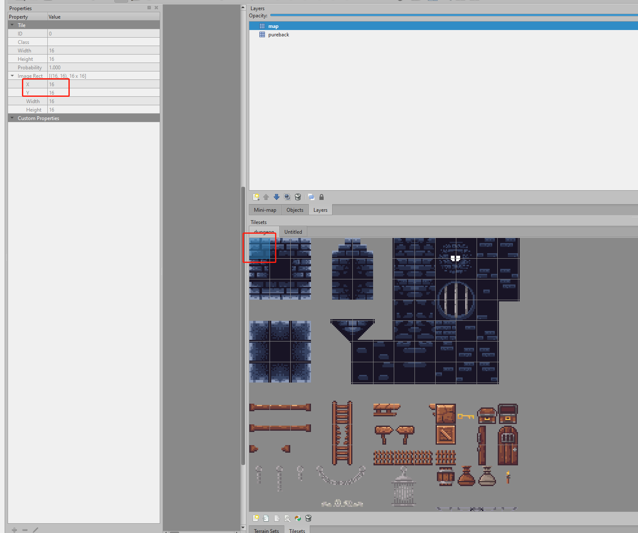Screen dimensions: 638x533
Task: Lower the layer with the blue down arrow
Action: (x=277, y=197)
